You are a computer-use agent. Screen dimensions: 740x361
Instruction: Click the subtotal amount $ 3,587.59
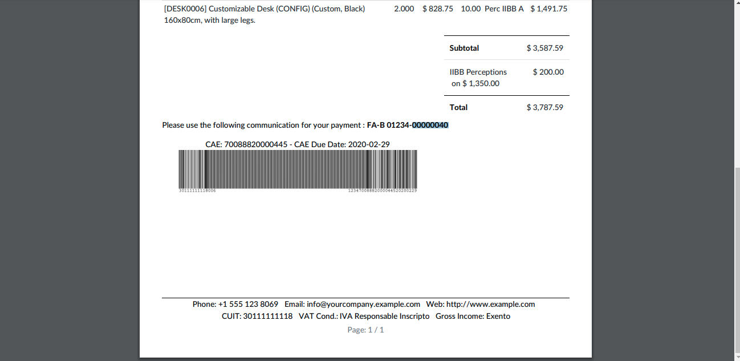coord(545,48)
